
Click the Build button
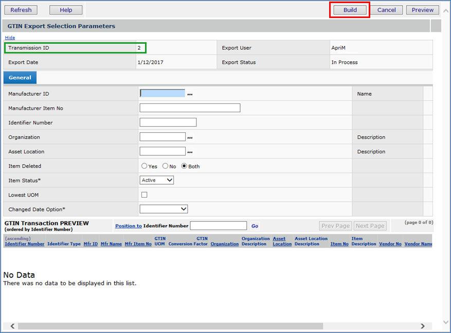pyautogui.click(x=350, y=10)
